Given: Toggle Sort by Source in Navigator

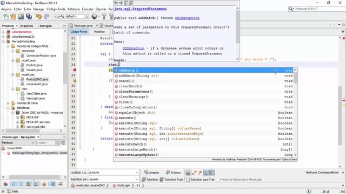Looking at the screenshot, I should click(60, 184).
